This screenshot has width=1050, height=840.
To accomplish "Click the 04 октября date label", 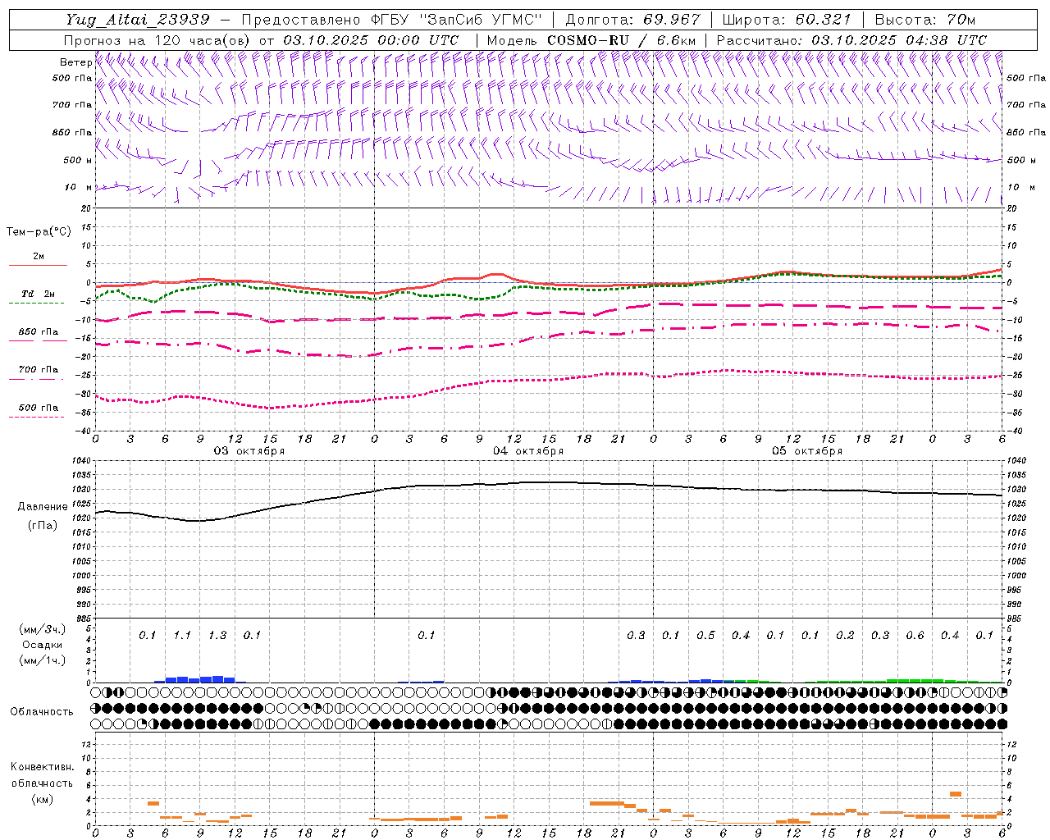I will tap(528, 451).
